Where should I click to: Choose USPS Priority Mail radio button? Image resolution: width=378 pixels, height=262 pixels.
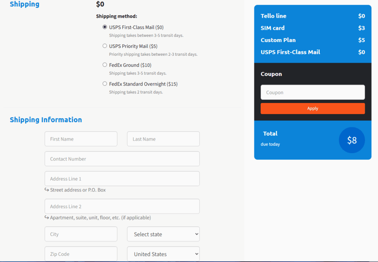[x=105, y=46]
